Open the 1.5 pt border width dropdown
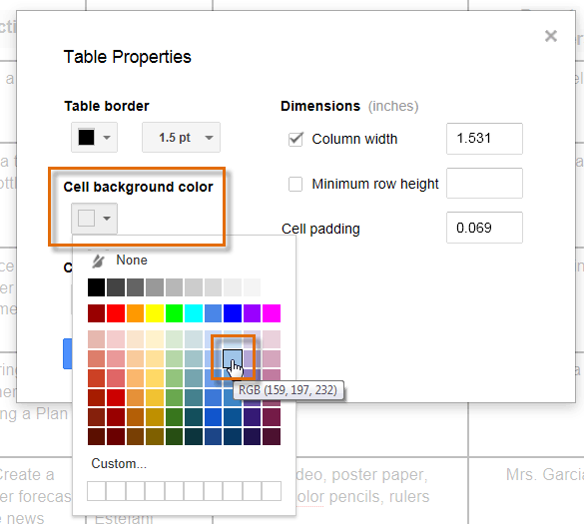584x524 pixels. (181, 138)
